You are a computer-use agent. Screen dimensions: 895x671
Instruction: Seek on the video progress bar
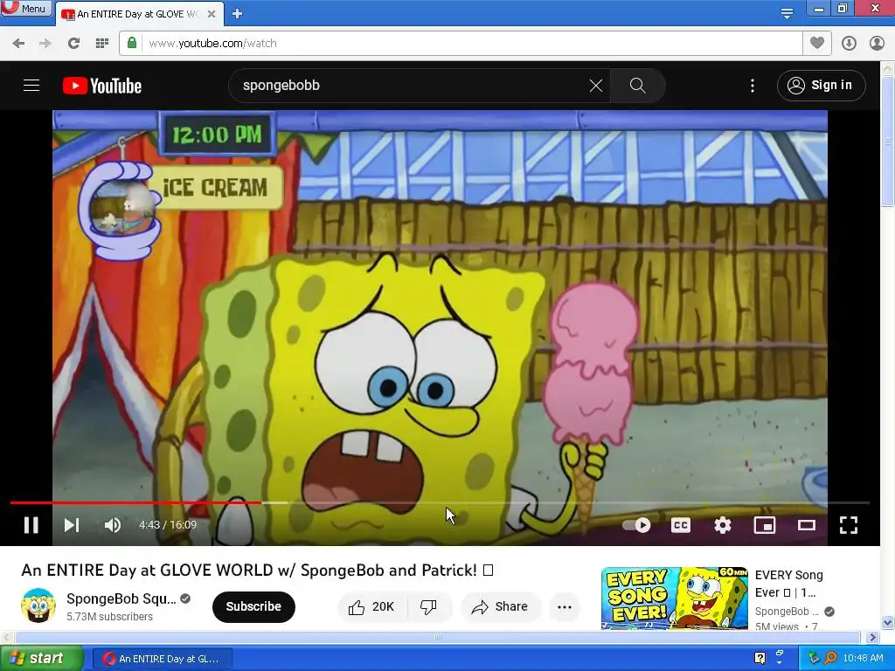click(440, 502)
